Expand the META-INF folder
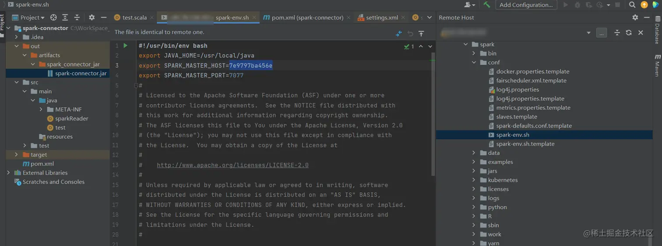Viewport: 662px width, 246px height. pos(41,109)
